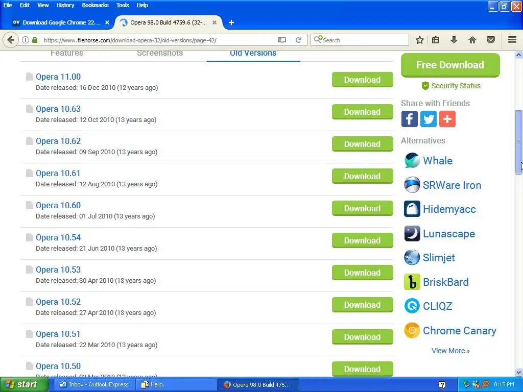Open the Opera 11.00 version link
This screenshot has height=392, width=523.
coord(58,77)
